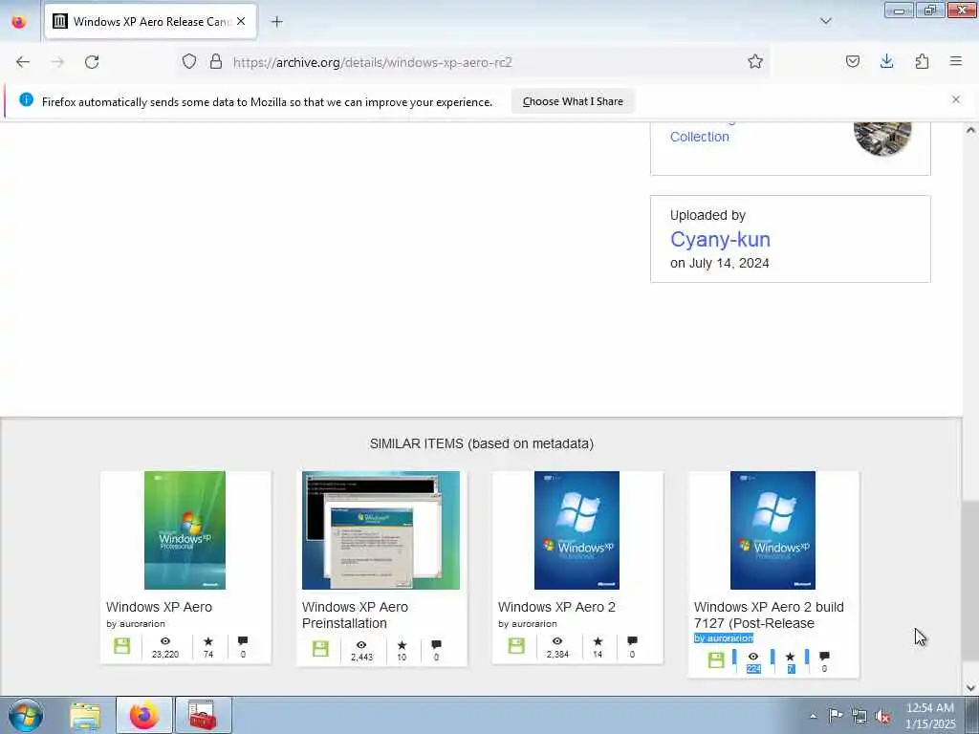The image size is (979, 734).
Task: Click the reviews bubble on Preinstallation card
Action: (x=436, y=645)
